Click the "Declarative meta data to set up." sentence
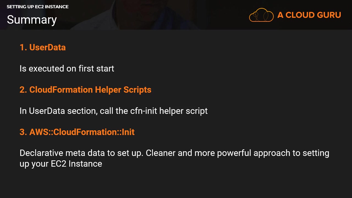Image resolution: width=352 pixels, height=198 pixels. click(x=81, y=153)
